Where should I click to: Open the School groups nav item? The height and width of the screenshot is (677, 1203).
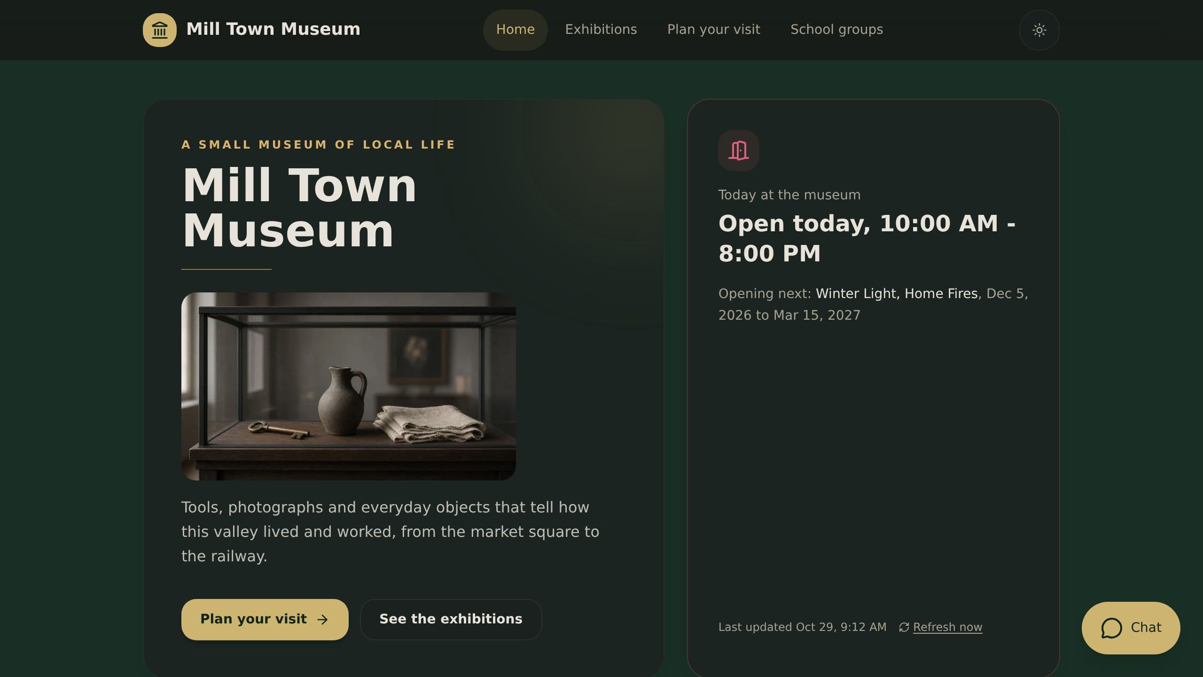coord(836,30)
